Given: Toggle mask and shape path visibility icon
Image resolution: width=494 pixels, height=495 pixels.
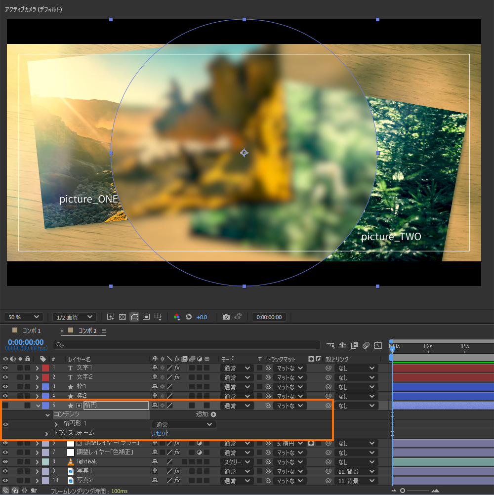Looking at the screenshot, I should 134,317.
